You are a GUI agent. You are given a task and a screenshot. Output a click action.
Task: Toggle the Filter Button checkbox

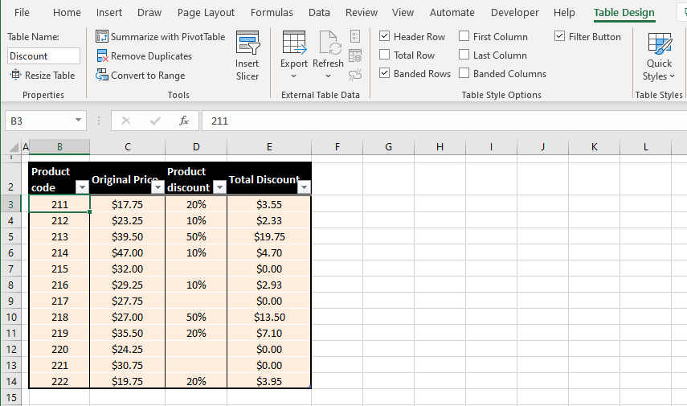[x=560, y=37]
